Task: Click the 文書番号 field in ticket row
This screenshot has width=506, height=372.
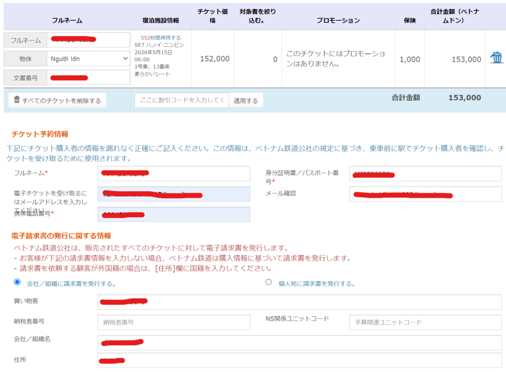Action: 89,77
